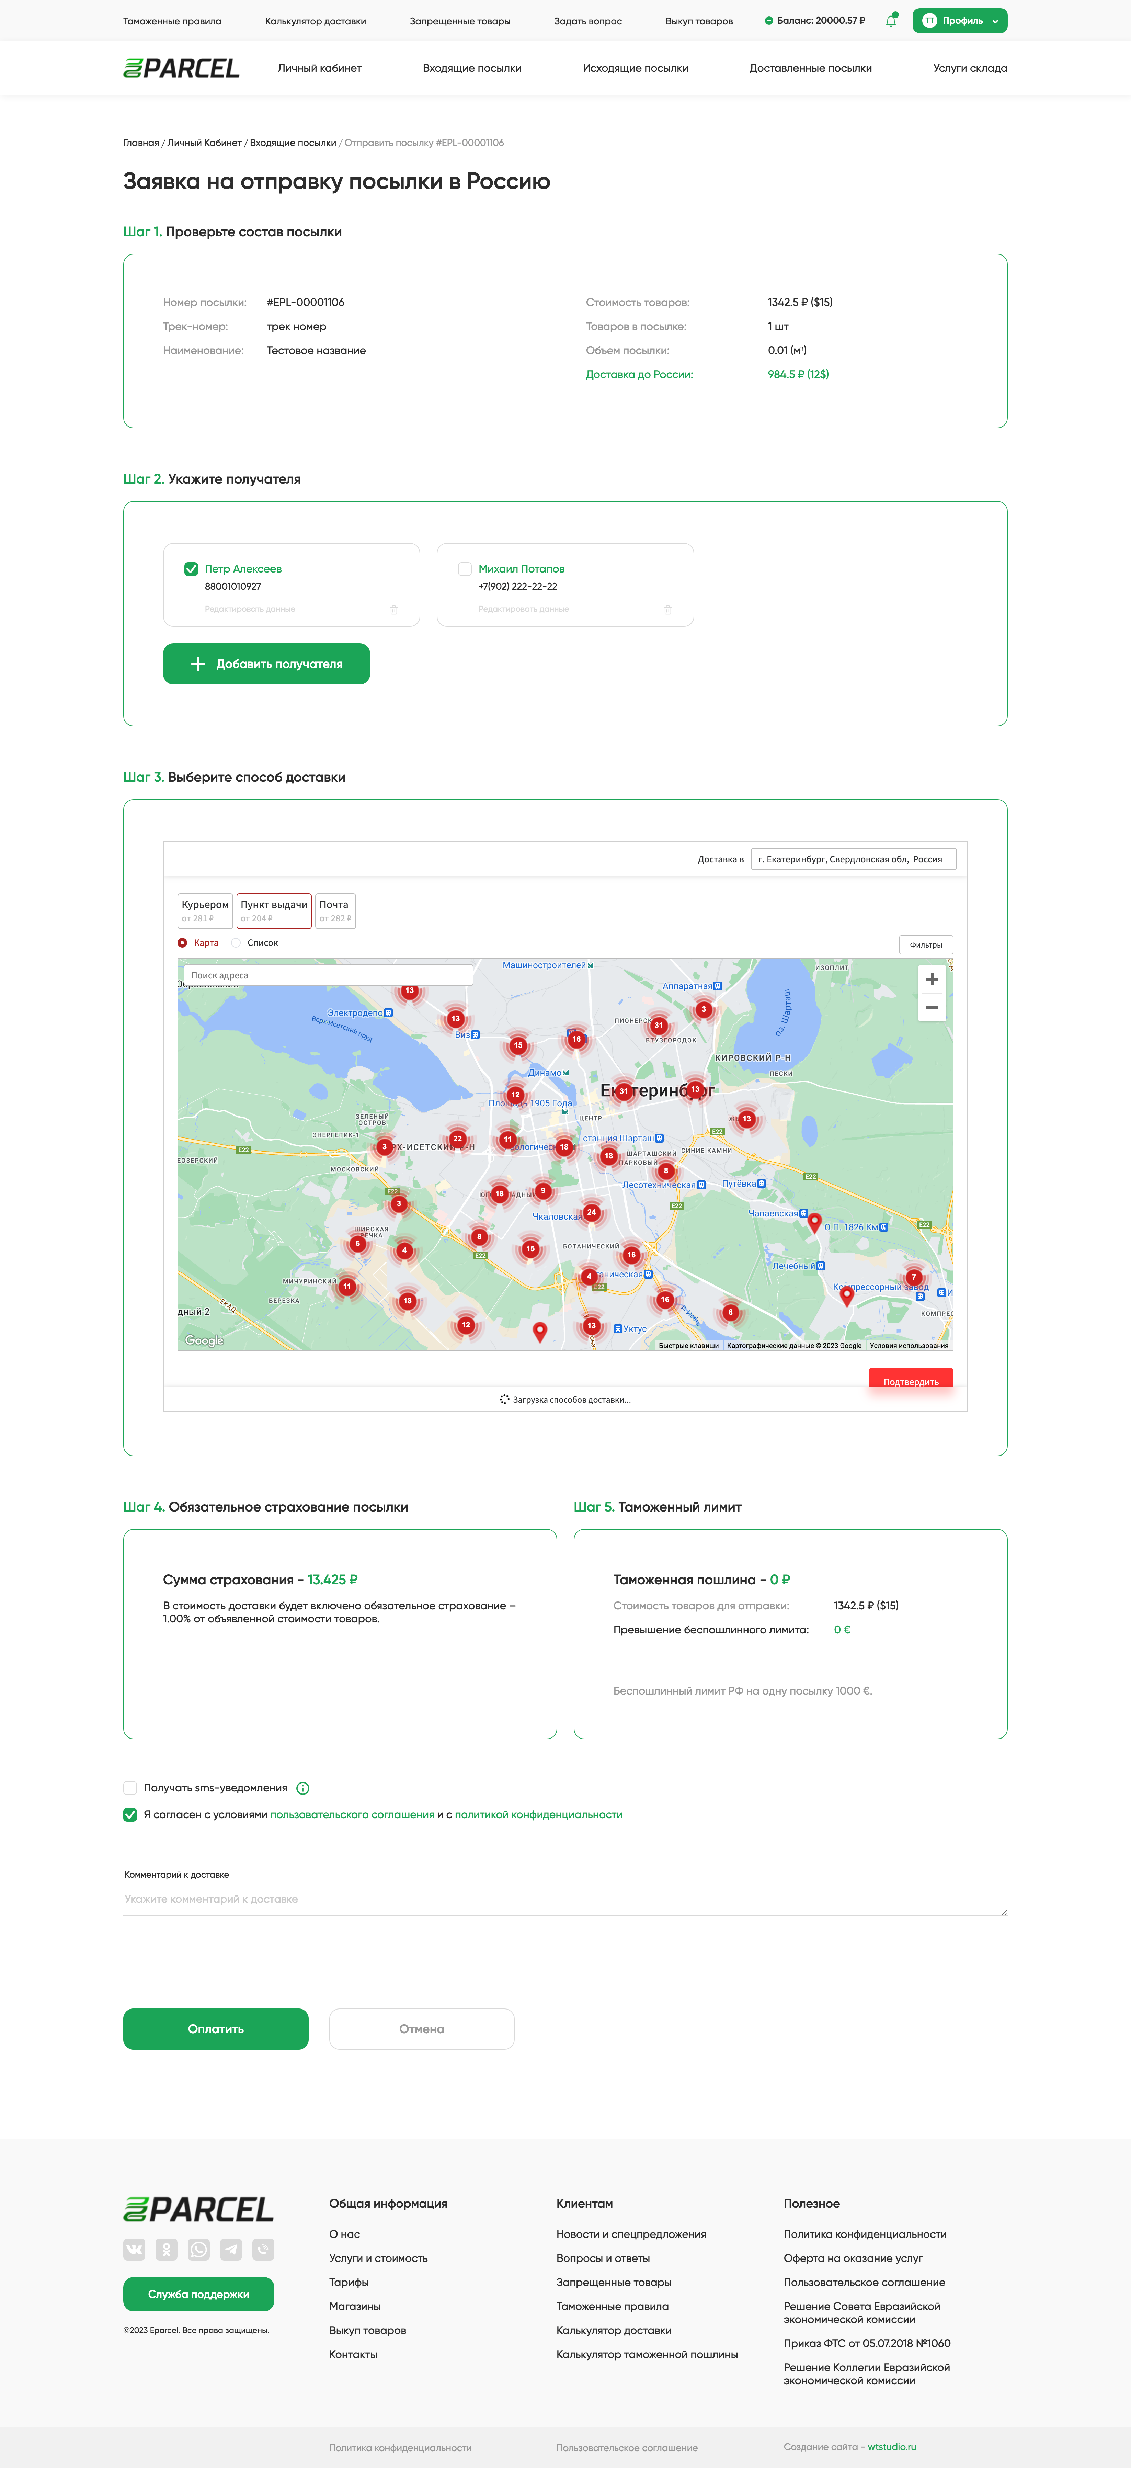Click the Eparcel logo in the header
The image size is (1131, 2468).
181,68
